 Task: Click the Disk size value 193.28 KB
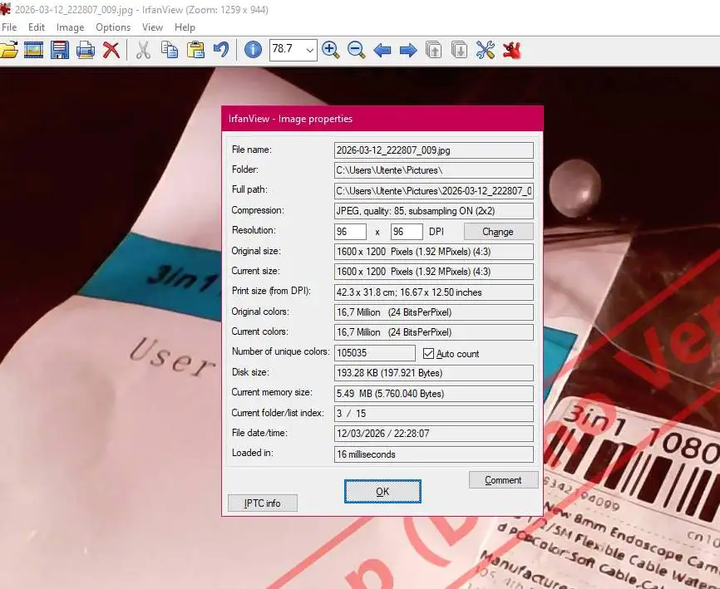click(x=433, y=373)
